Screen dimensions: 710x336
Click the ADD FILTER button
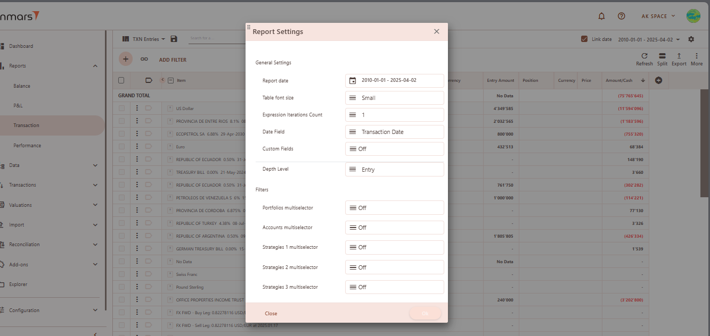pyautogui.click(x=173, y=60)
